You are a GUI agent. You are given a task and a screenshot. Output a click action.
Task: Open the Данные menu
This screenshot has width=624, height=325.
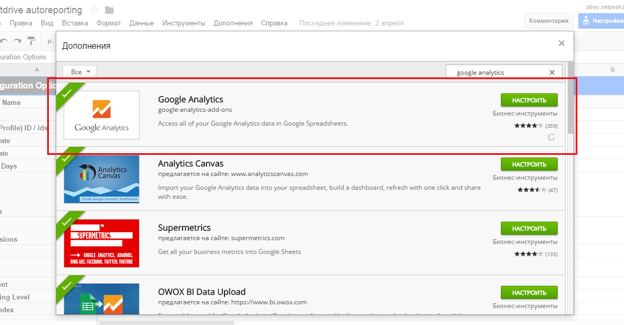[x=141, y=23]
